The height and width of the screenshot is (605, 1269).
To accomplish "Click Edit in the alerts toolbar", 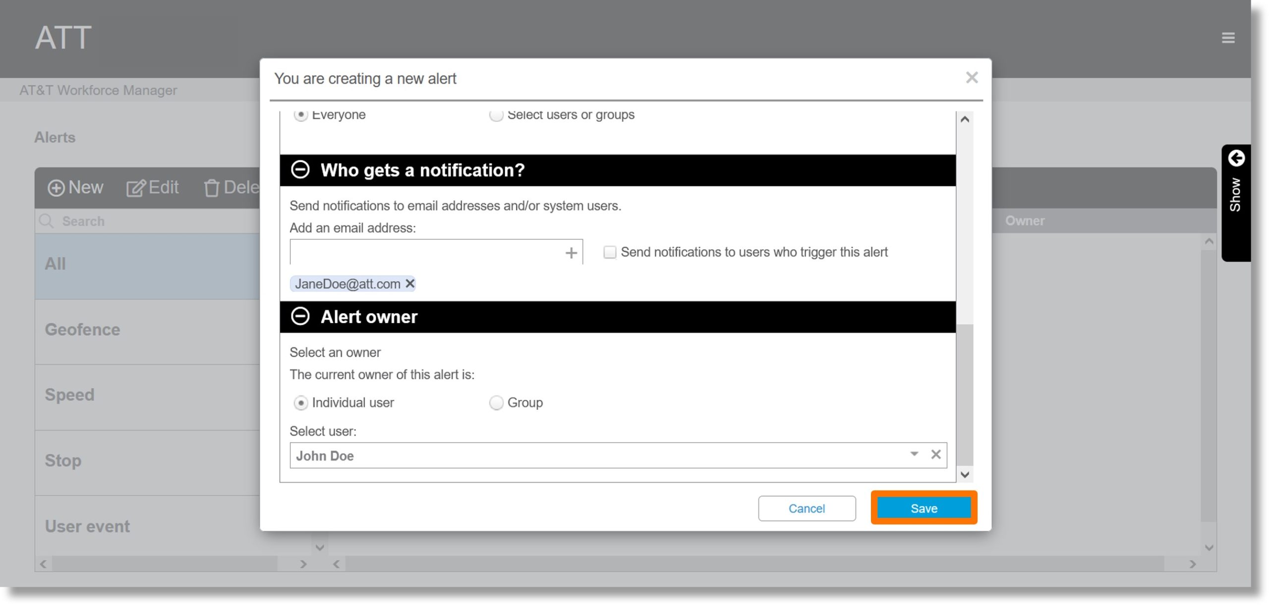I will point(152,188).
